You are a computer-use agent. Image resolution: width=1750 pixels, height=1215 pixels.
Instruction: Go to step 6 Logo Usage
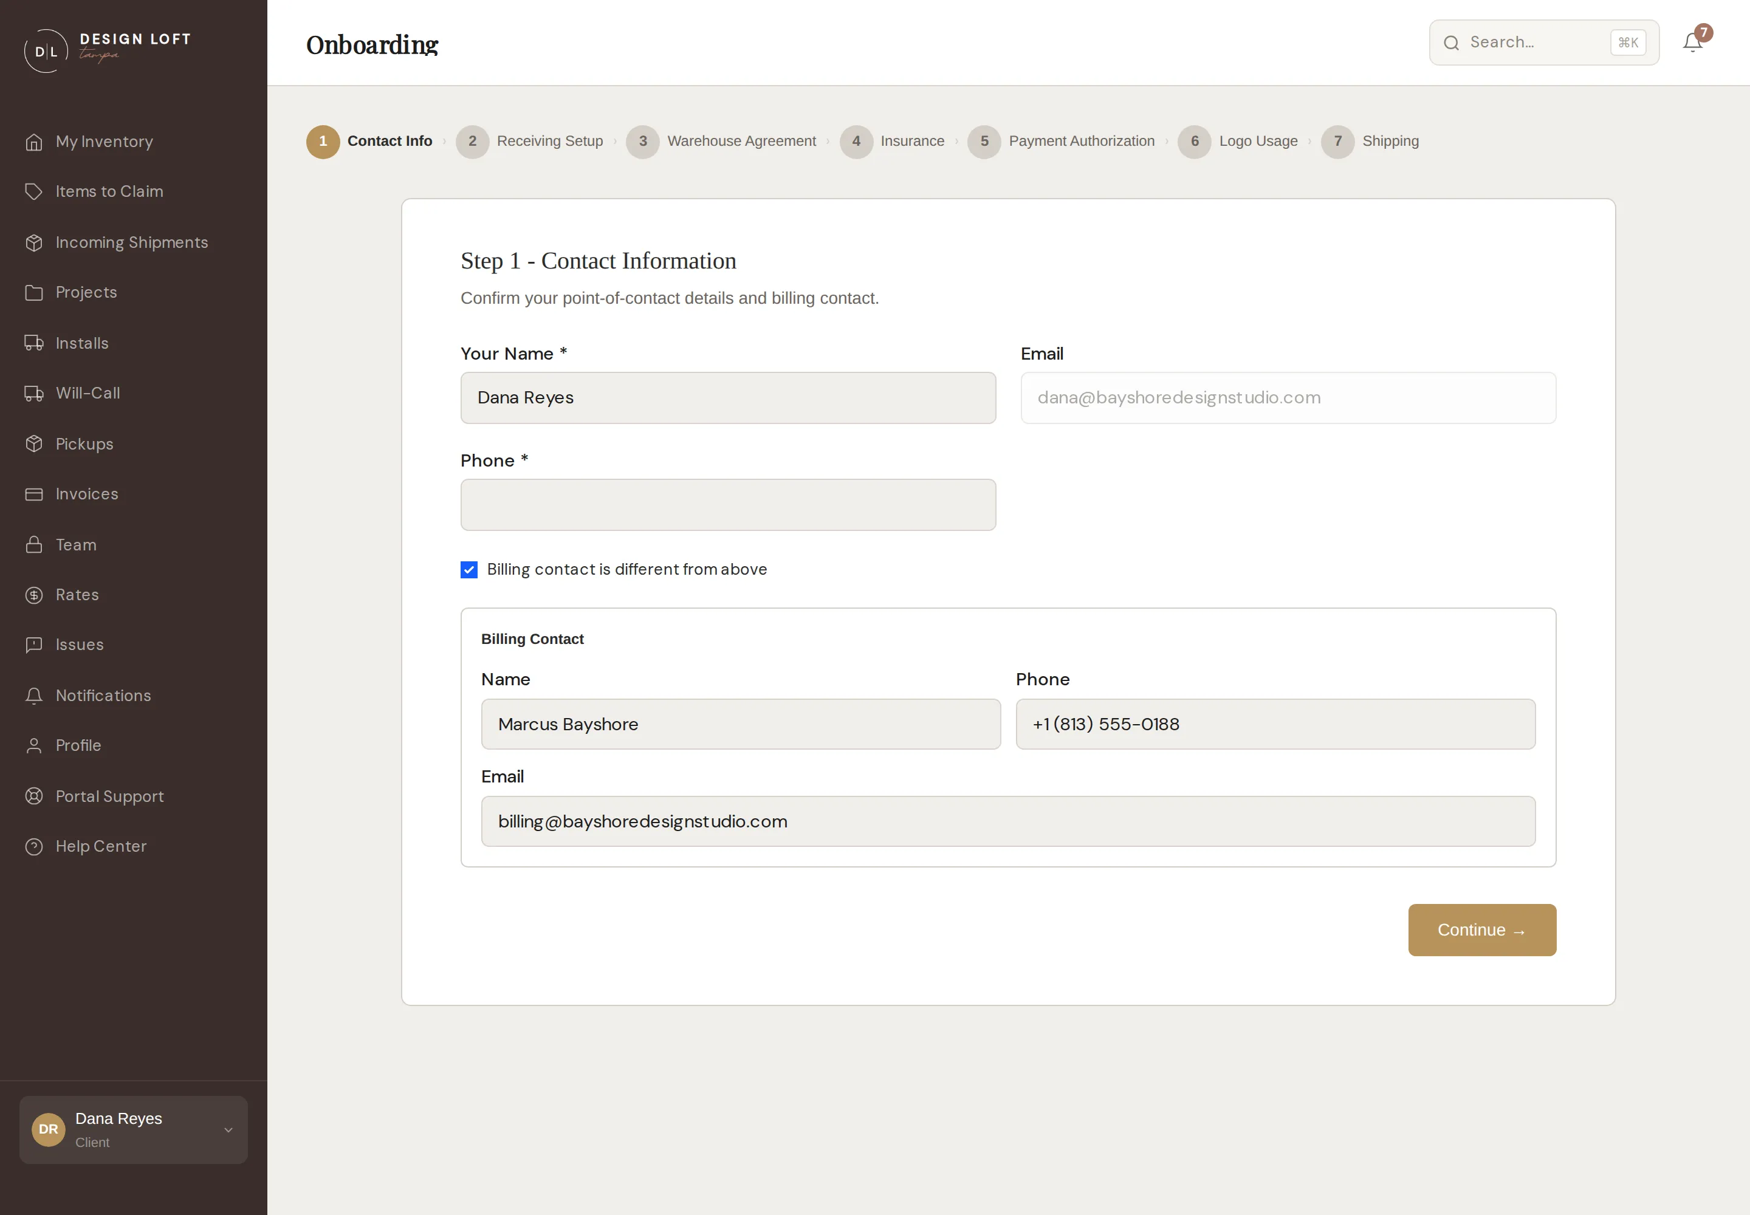coord(1238,142)
